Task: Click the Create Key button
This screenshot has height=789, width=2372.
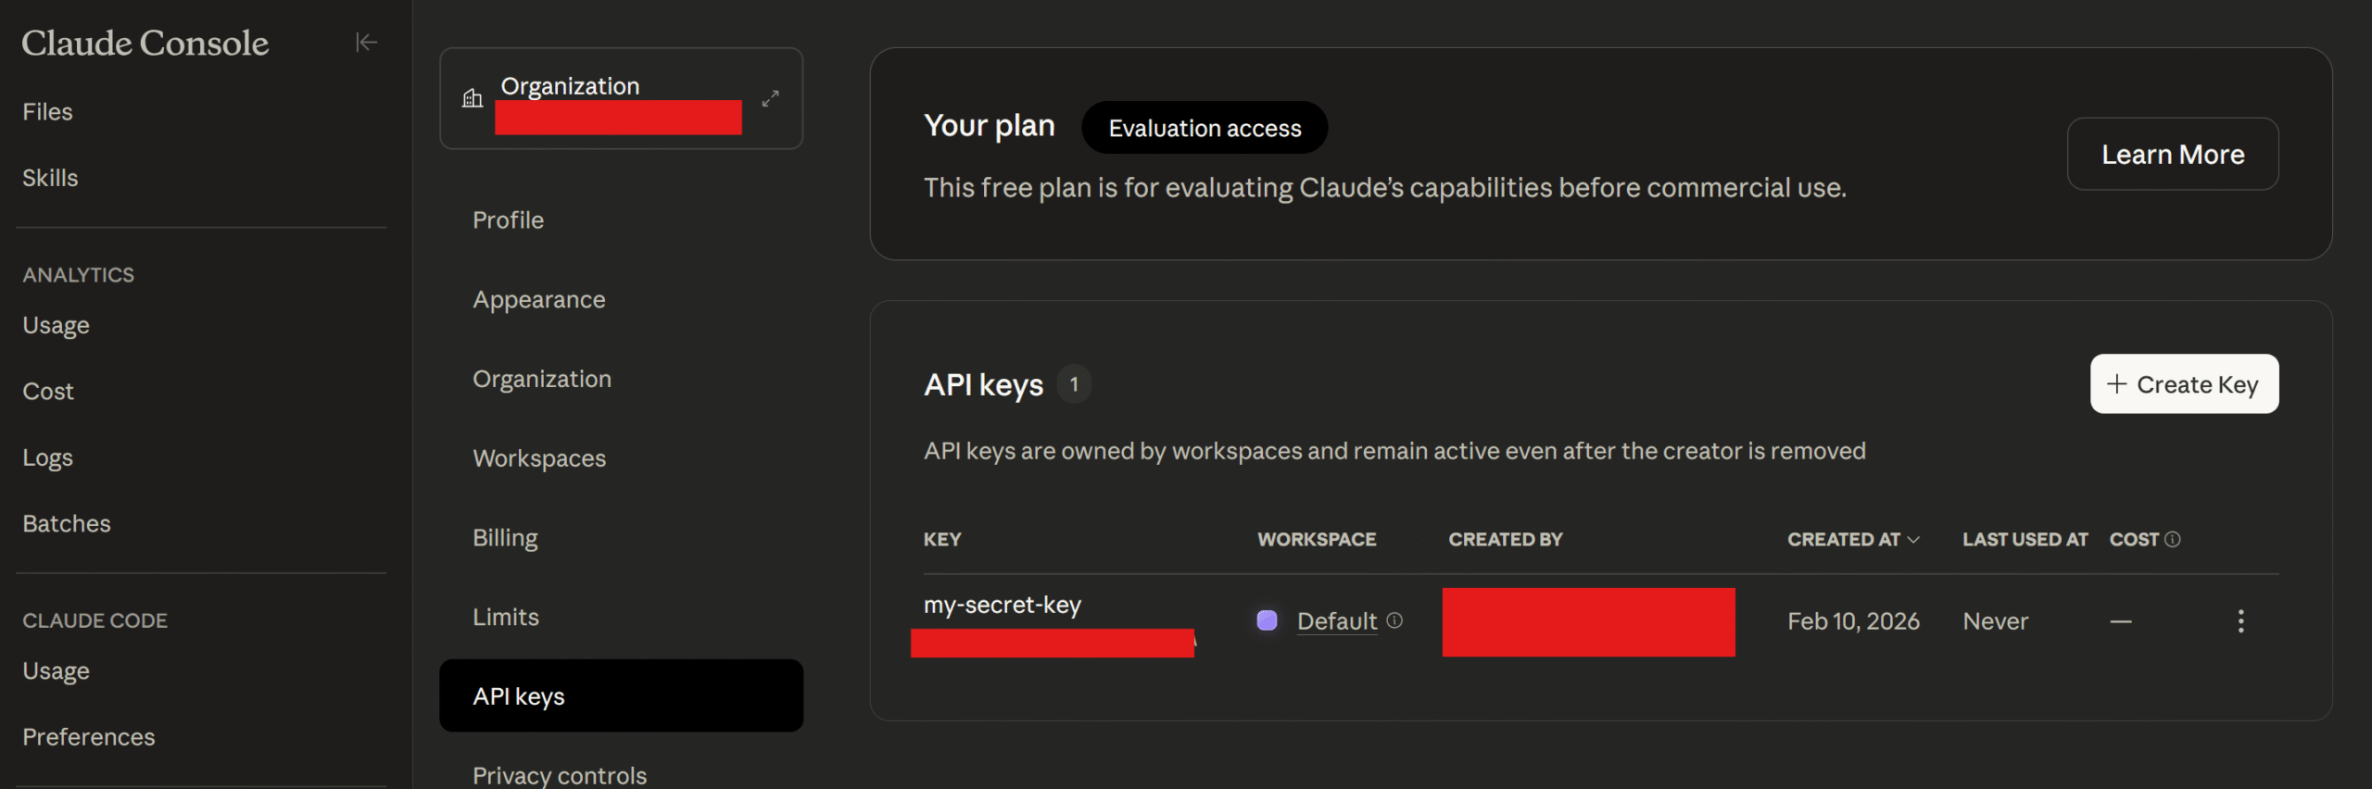Action: coord(2184,384)
